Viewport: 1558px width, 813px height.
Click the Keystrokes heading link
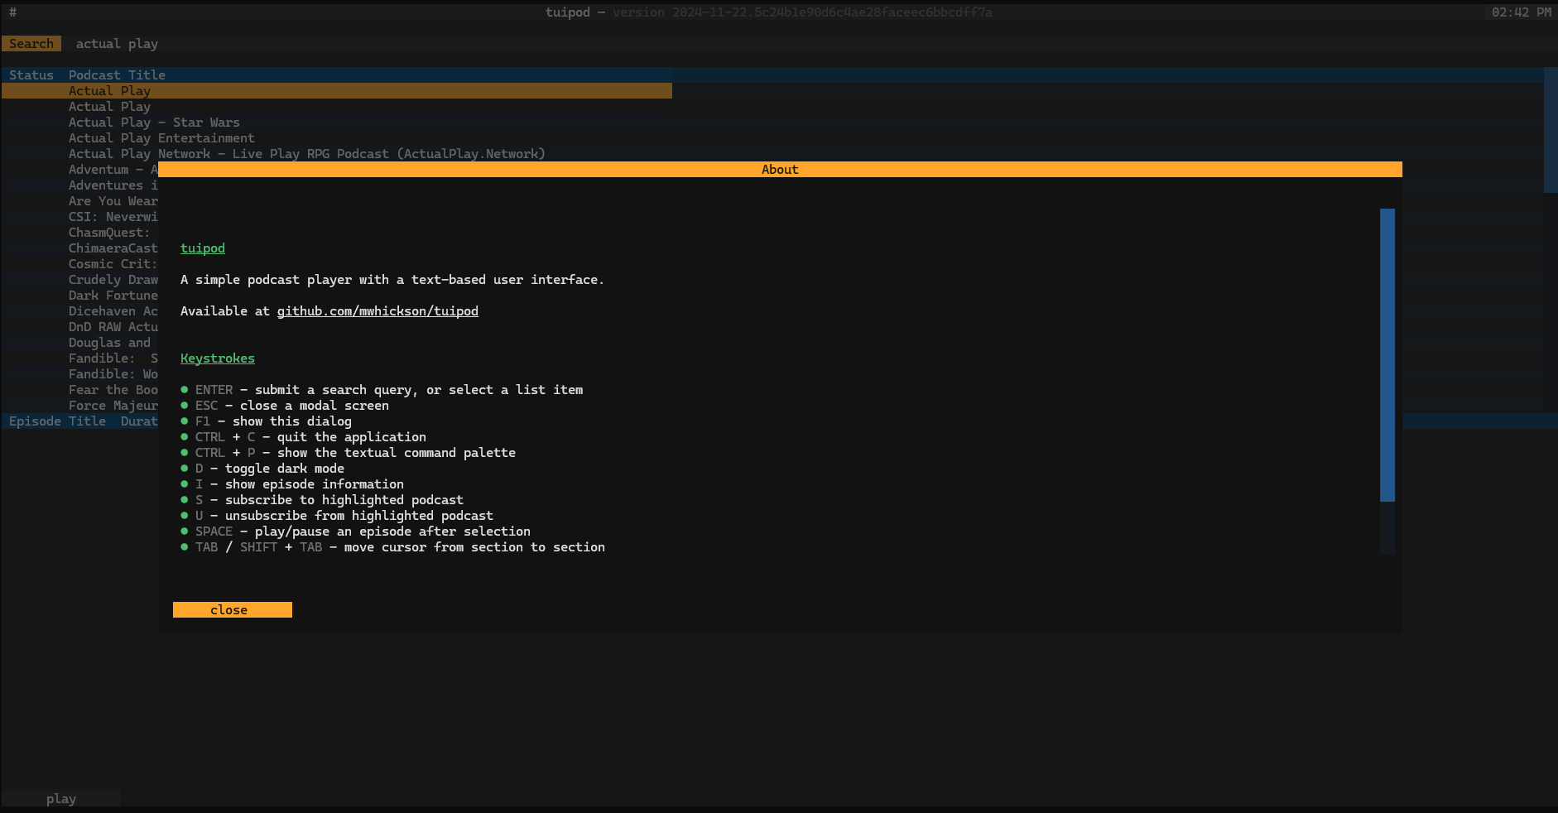(x=218, y=358)
